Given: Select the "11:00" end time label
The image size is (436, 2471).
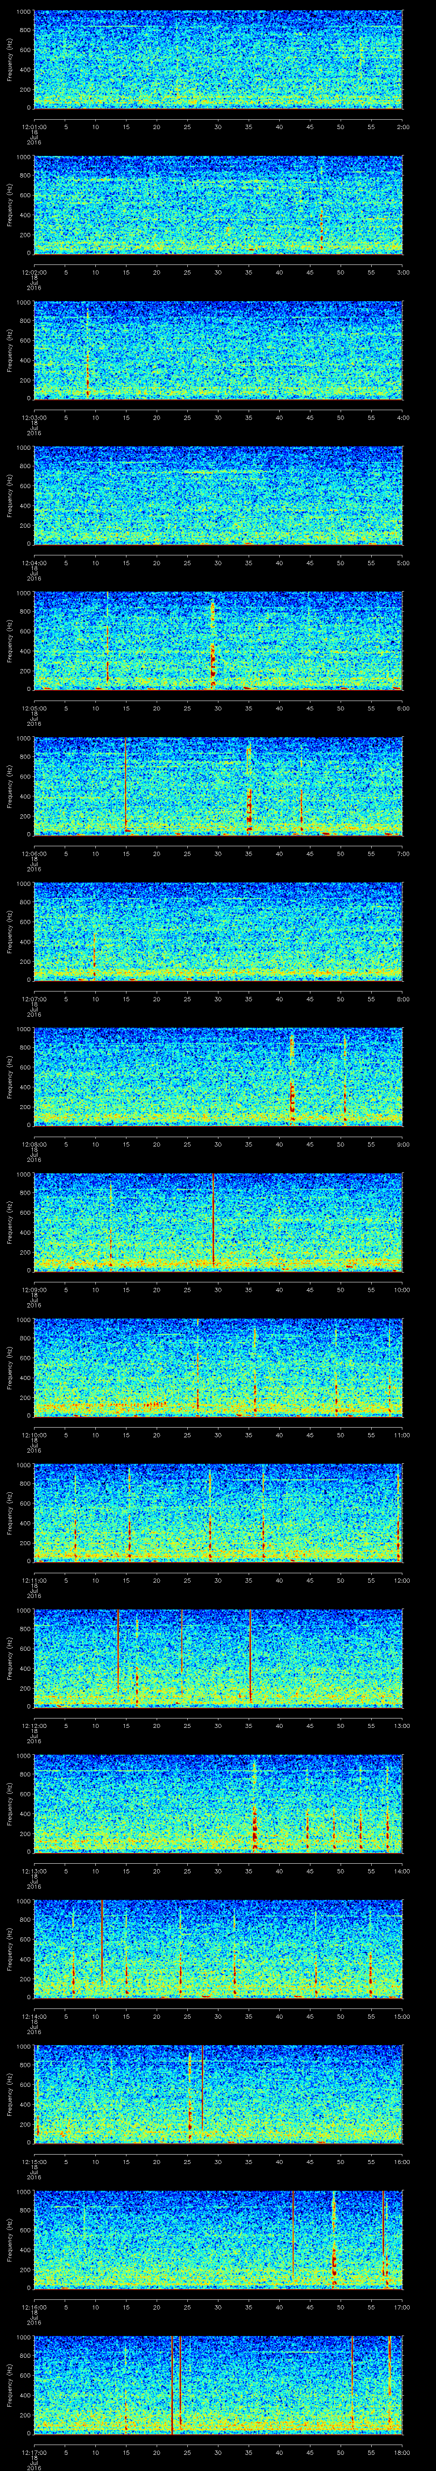Looking at the screenshot, I should [402, 1434].
